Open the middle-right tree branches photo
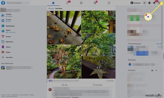164x98 pixels. pos(98,45)
